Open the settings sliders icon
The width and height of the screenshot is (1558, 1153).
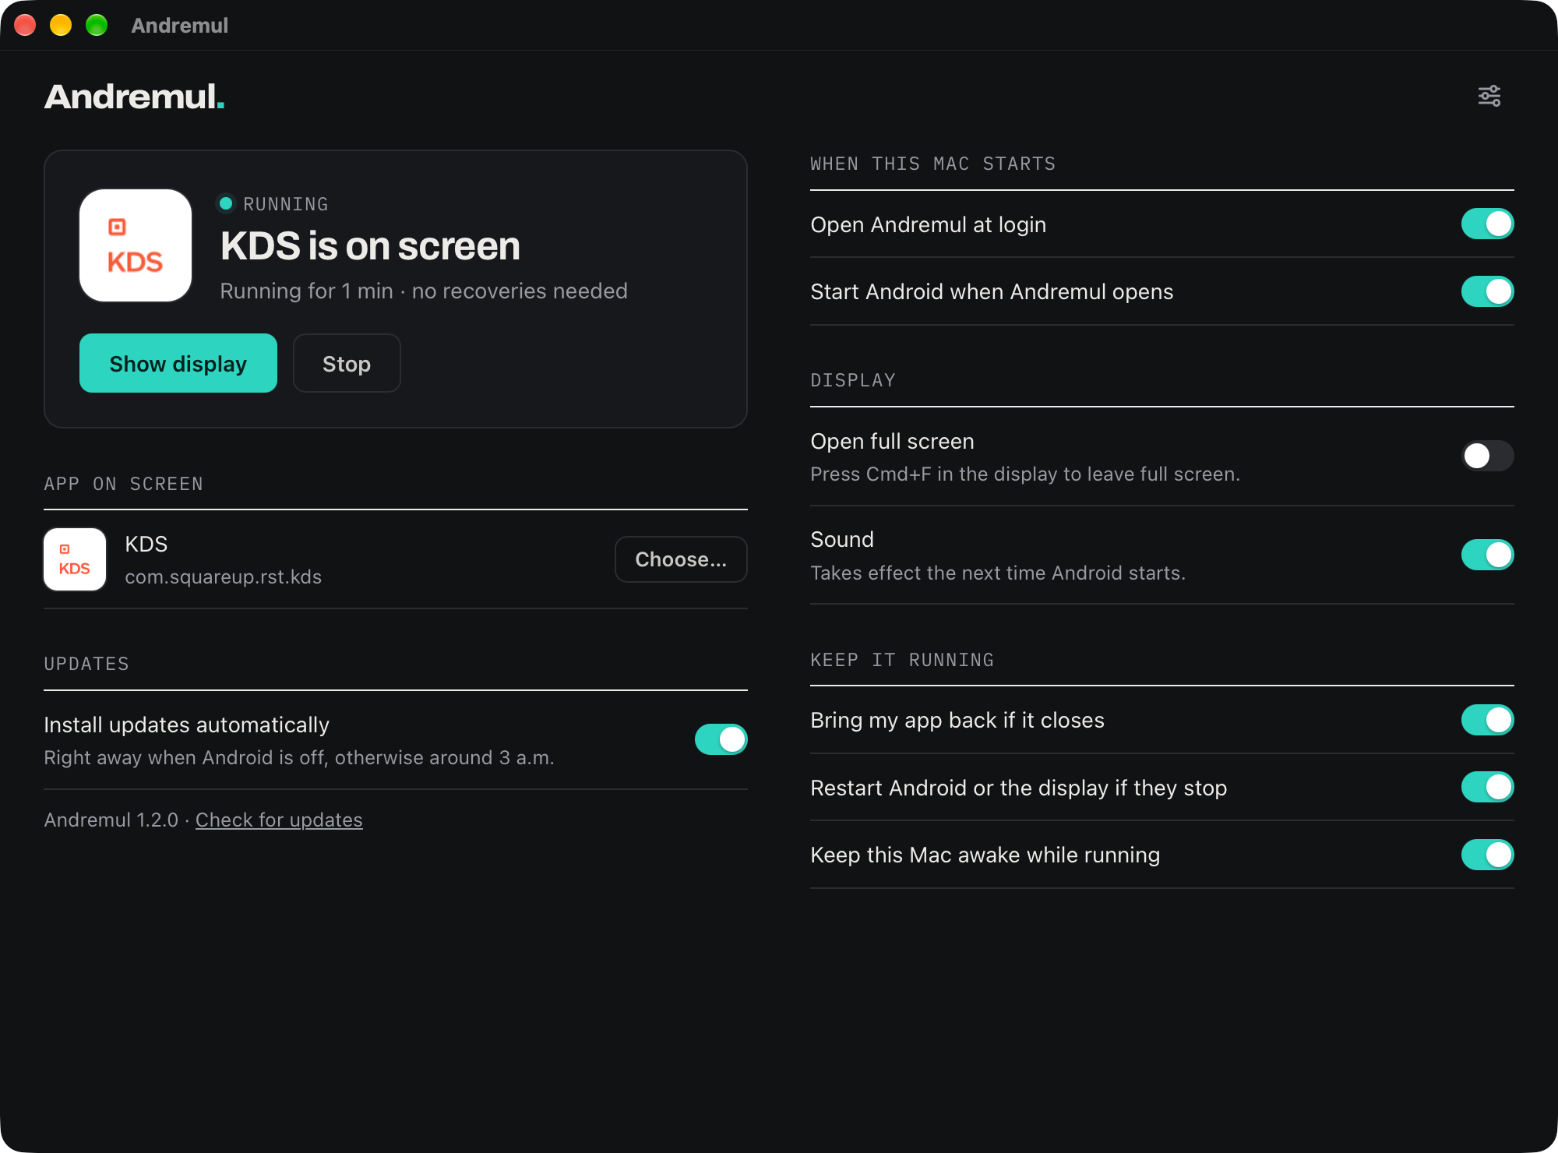point(1489,96)
